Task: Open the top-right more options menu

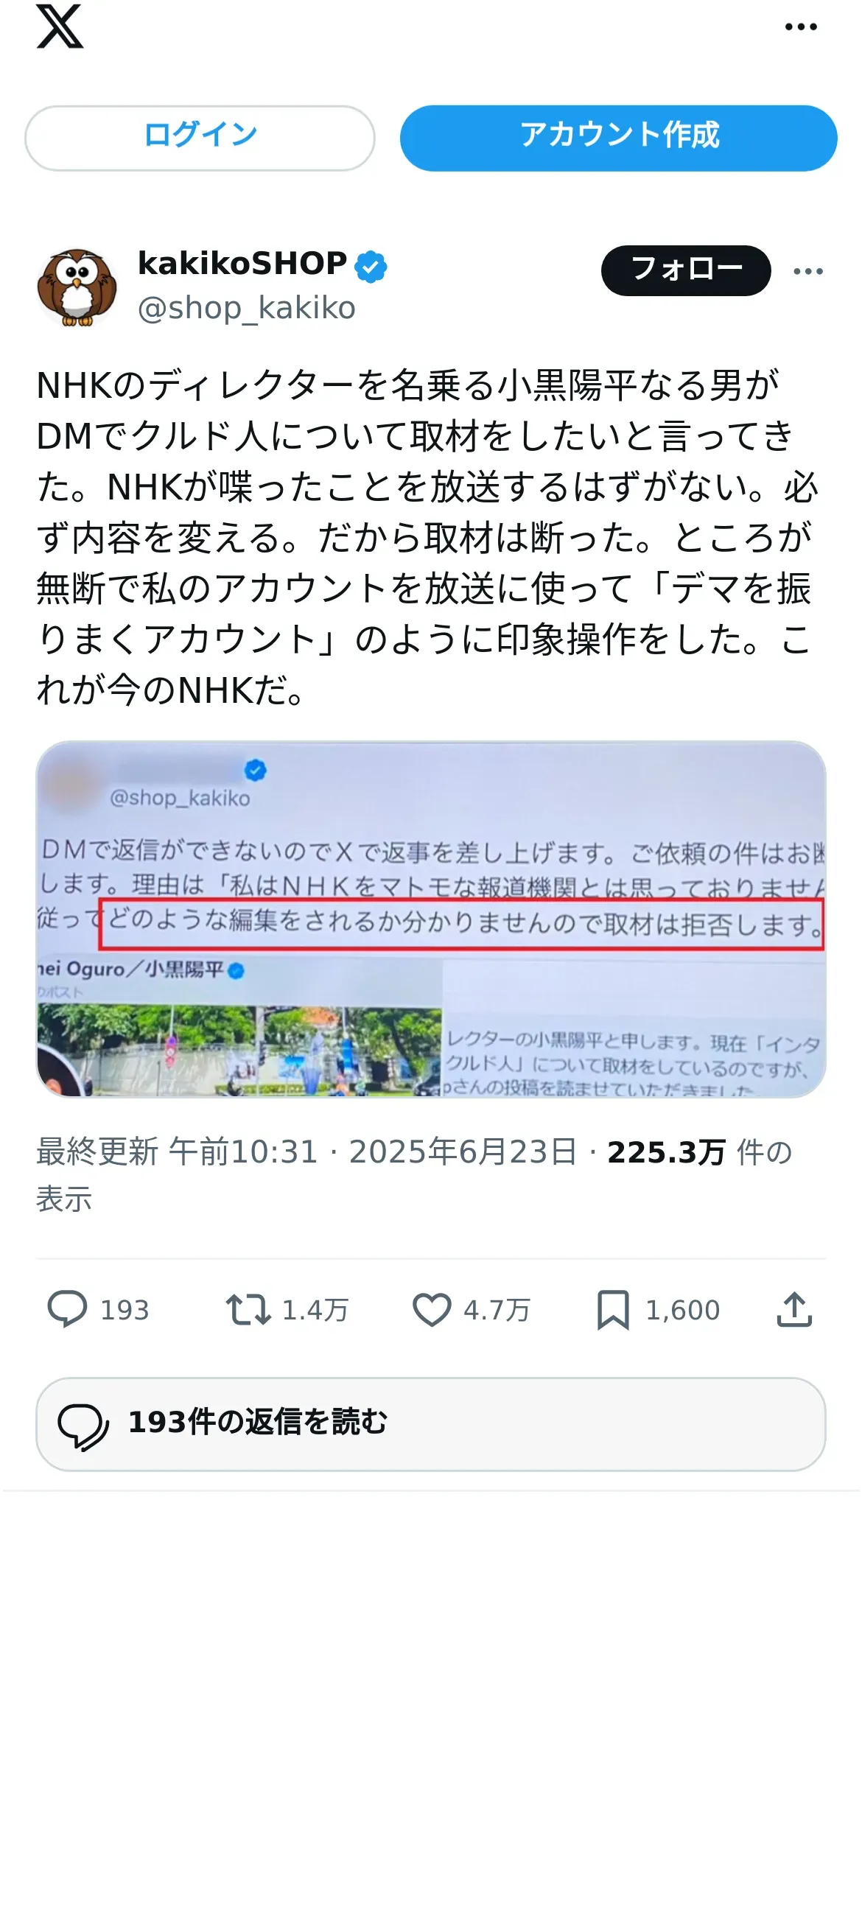Action: coord(800,27)
